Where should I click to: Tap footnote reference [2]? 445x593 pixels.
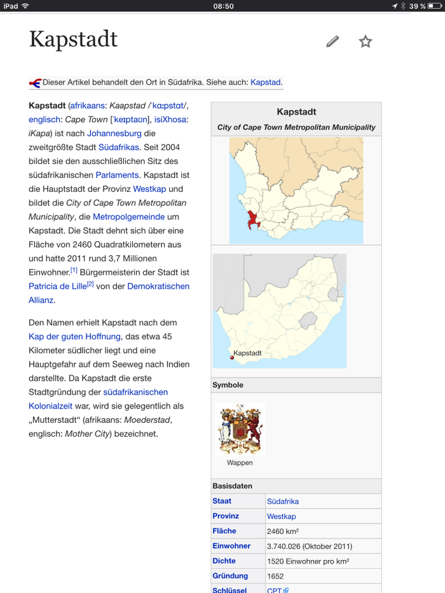[x=90, y=284]
